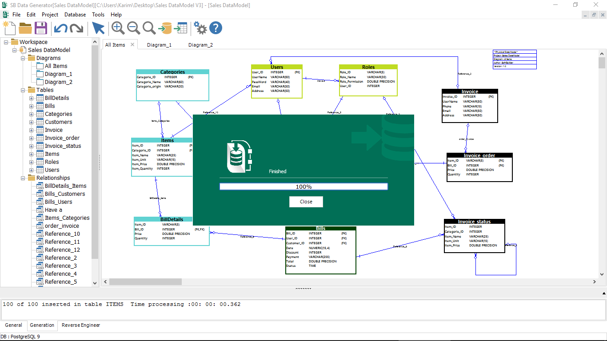The width and height of the screenshot is (607, 341).
Task: Expand the Users table node
Action: point(32,170)
